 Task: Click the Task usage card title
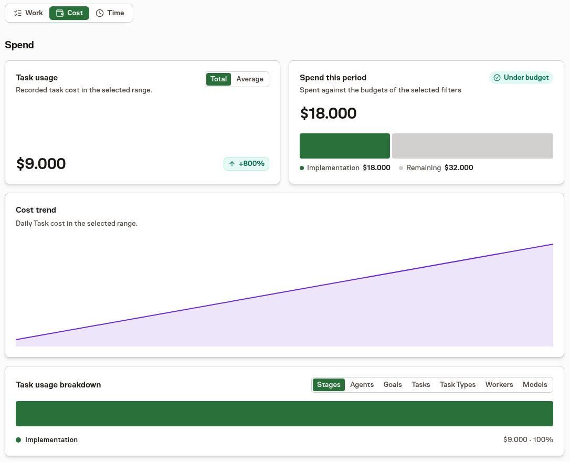pos(37,78)
